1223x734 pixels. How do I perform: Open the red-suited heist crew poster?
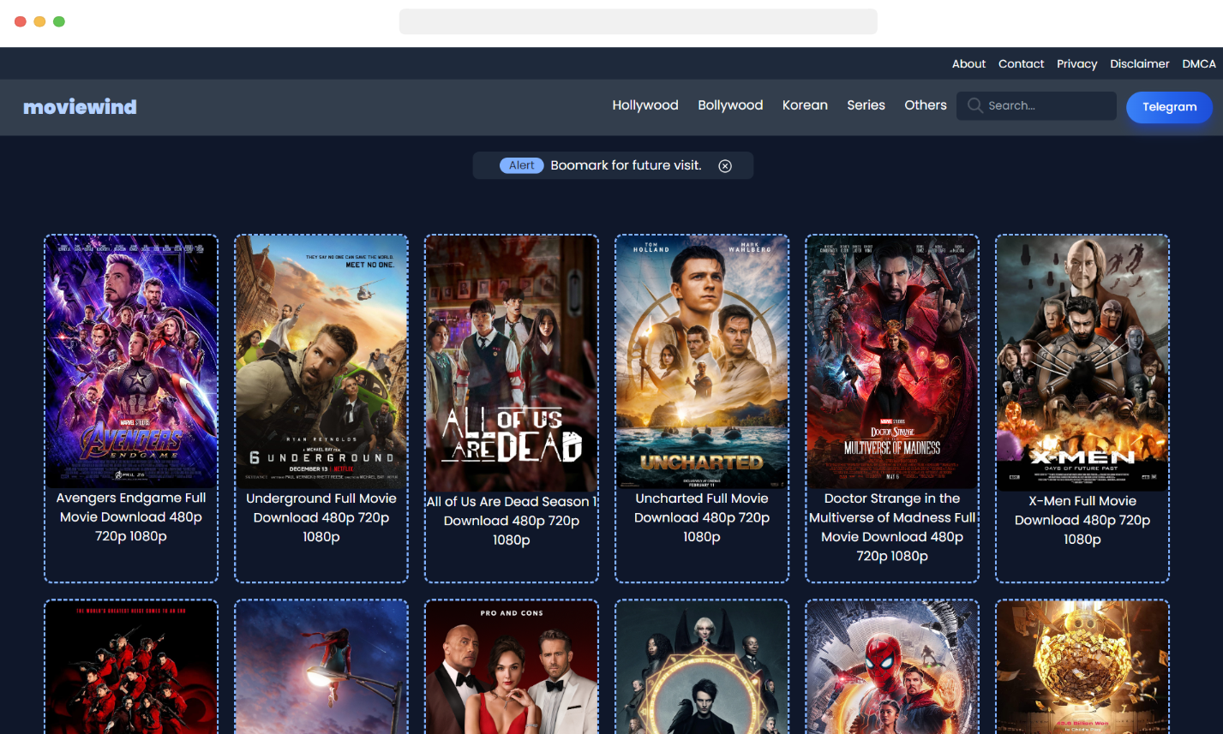coord(131,667)
